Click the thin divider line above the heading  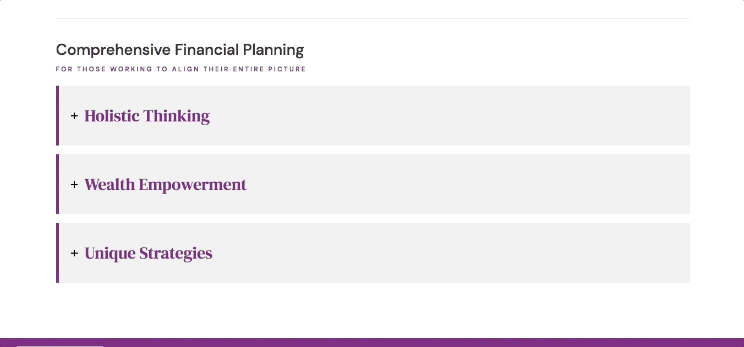373,19
